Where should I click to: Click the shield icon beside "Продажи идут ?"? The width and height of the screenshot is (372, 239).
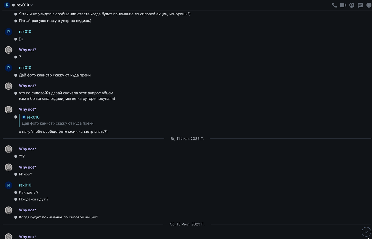click(x=16, y=199)
